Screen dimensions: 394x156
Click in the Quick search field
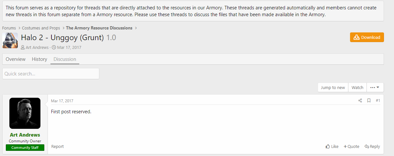pyautogui.click(x=51, y=73)
